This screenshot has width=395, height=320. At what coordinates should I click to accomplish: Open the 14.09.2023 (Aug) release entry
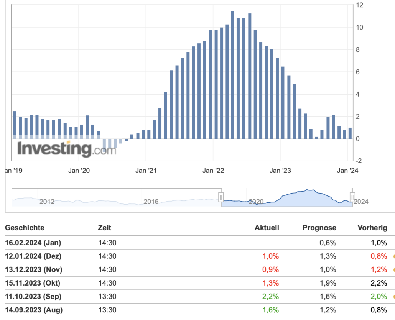click(33, 310)
